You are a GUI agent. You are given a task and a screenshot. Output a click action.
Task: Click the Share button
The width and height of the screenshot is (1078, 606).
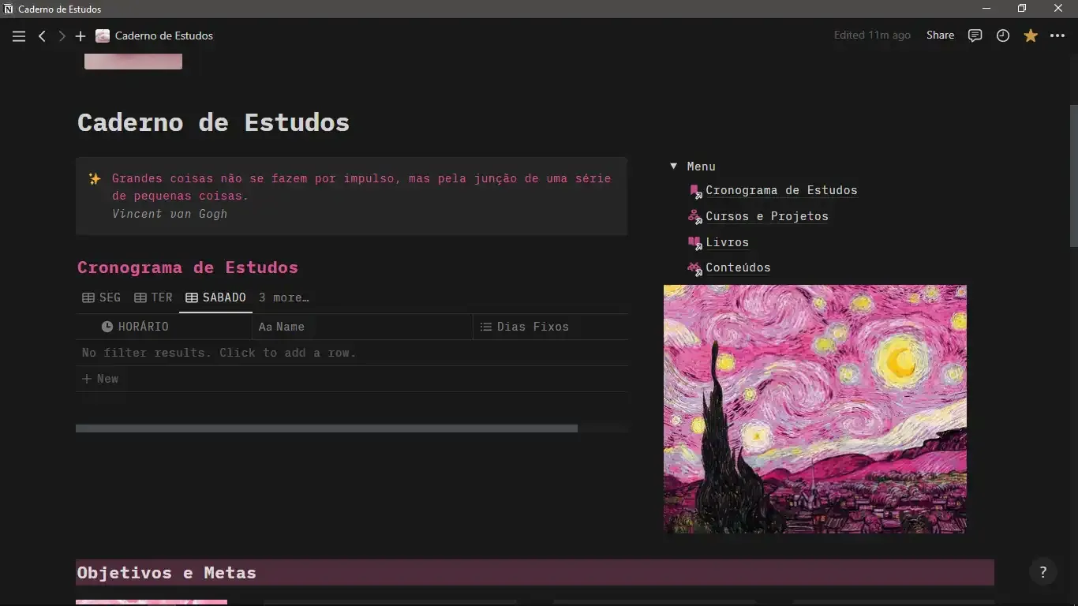[x=940, y=36]
